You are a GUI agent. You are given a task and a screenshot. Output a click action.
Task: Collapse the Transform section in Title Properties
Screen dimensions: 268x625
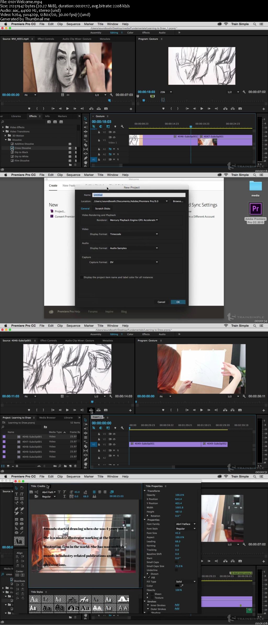(145, 491)
